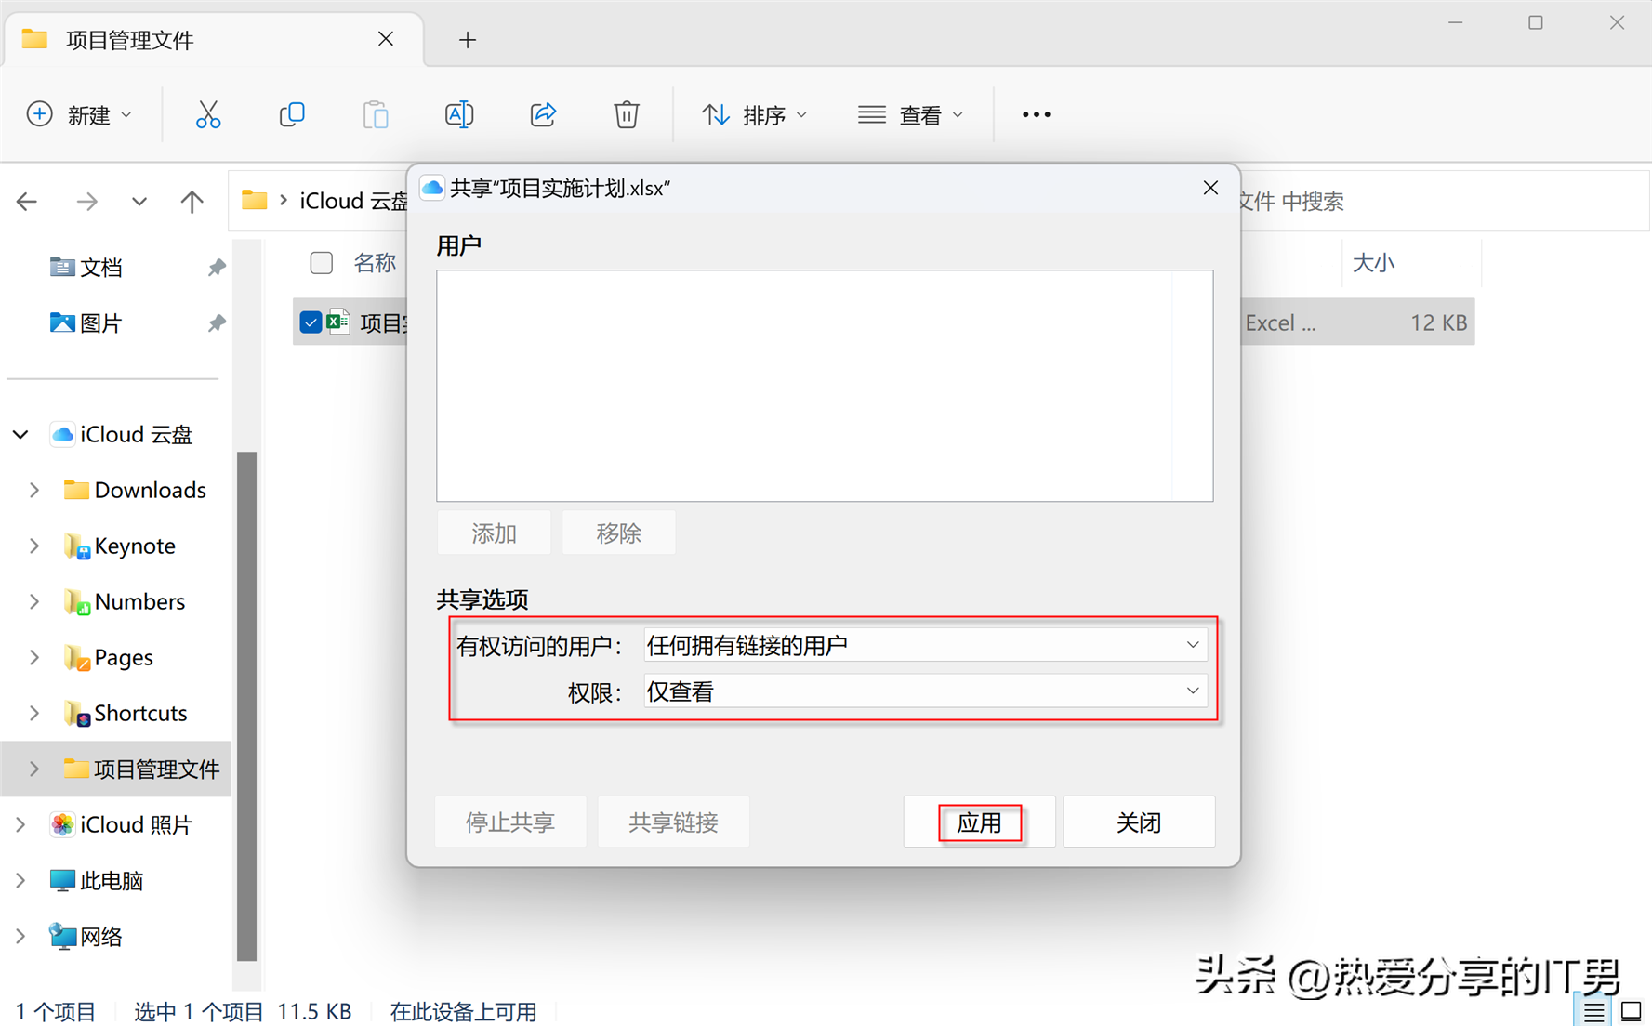This screenshot has width=1652, height=1026.
Task: Click the Share arrow icon in toolbar
Action: point(543,114)
